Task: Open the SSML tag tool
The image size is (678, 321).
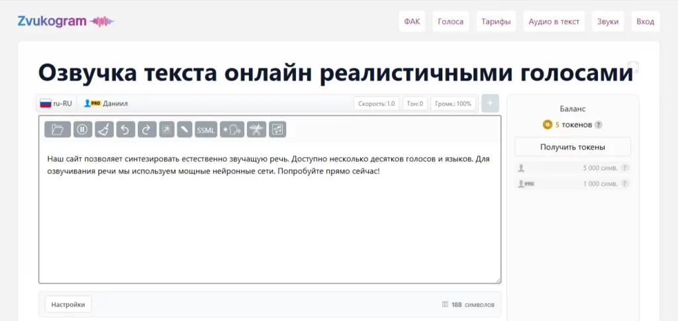Action: pyautogui.click(x=206, y=129)
